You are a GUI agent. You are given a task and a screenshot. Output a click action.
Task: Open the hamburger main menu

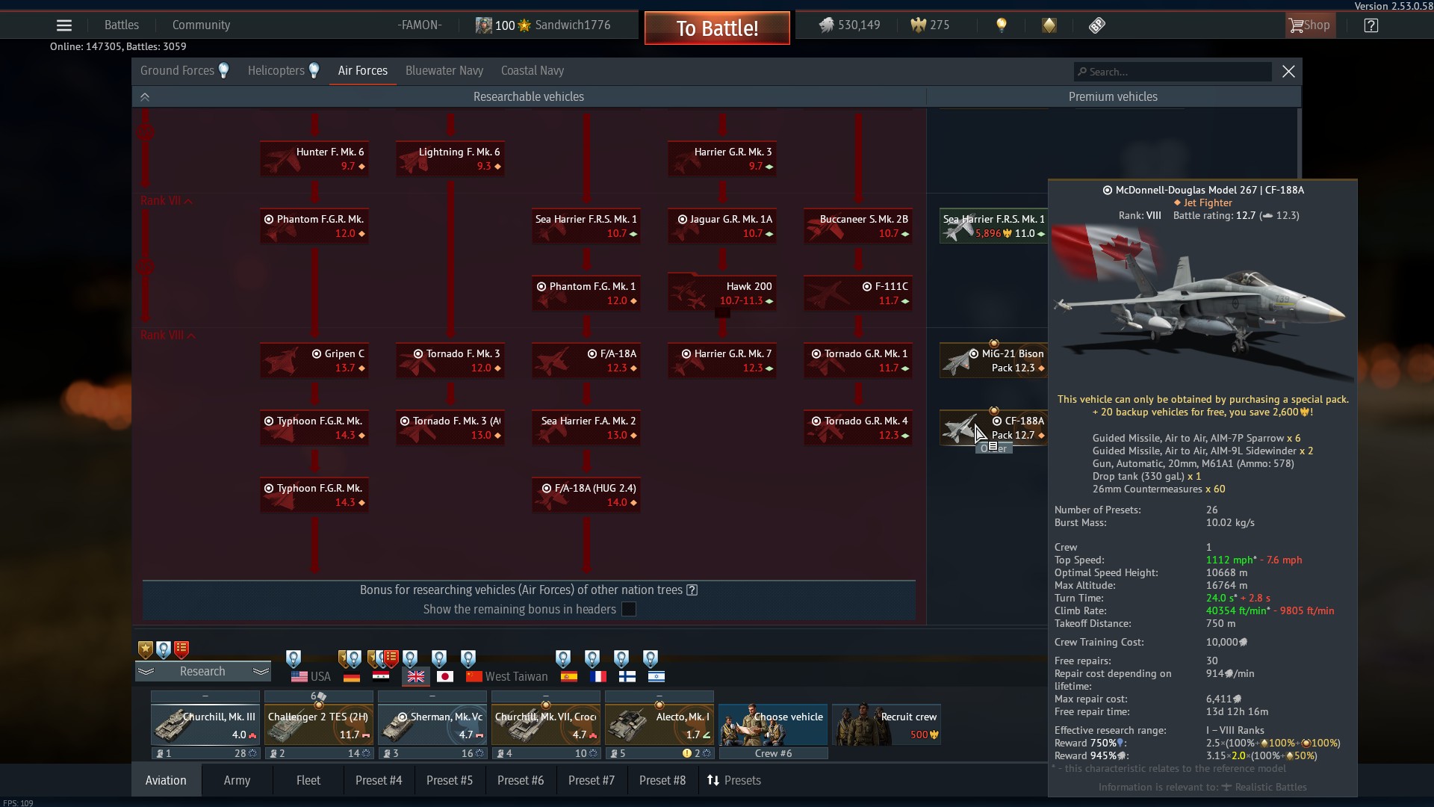[x=64, y=25]
